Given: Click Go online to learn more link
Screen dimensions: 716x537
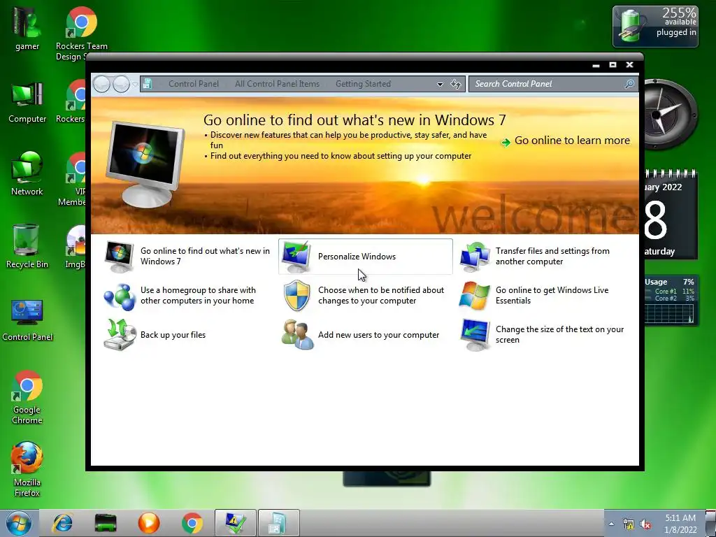Looking at the screenshot, I should point(572,141).
